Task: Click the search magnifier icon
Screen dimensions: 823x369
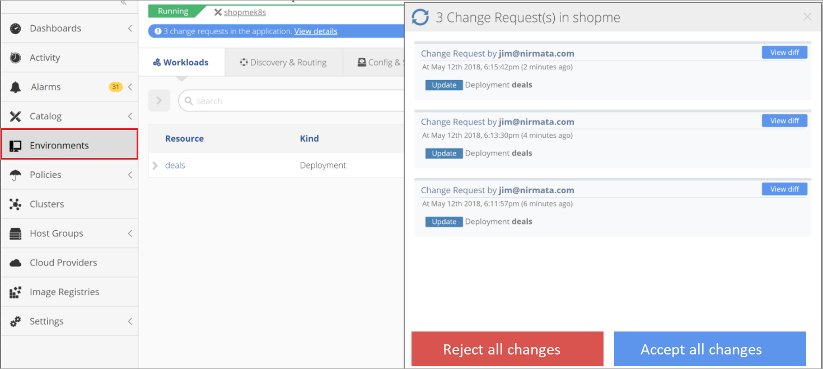Action: coord(189,101)
